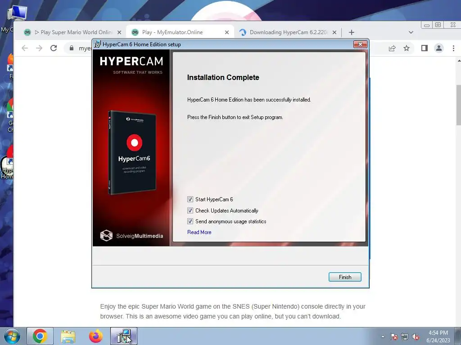Go back in Chrome browser
Viewport: 461px width, 345px height.
[25, 48]
